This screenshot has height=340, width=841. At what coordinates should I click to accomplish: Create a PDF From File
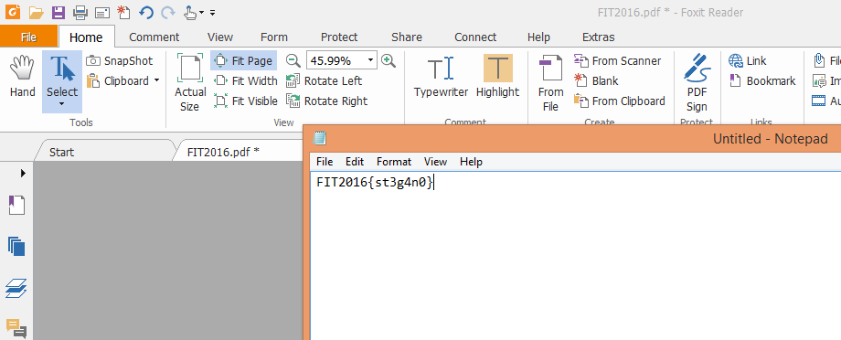click(551, 82)
